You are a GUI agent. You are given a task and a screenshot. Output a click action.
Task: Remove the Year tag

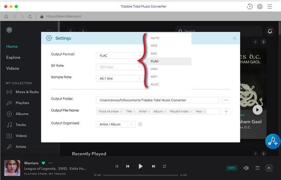point(204,111)
